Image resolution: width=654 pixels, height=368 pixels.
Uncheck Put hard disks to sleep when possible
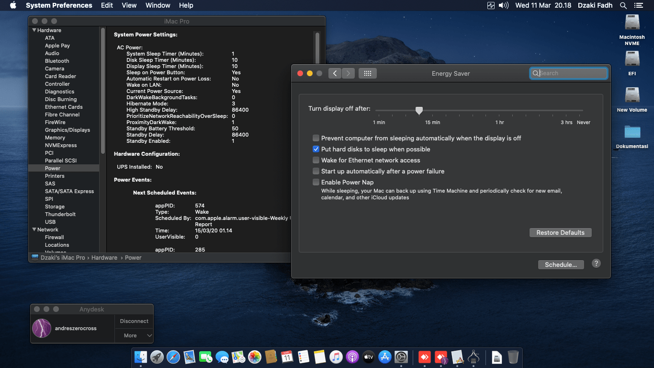point(316,149)
